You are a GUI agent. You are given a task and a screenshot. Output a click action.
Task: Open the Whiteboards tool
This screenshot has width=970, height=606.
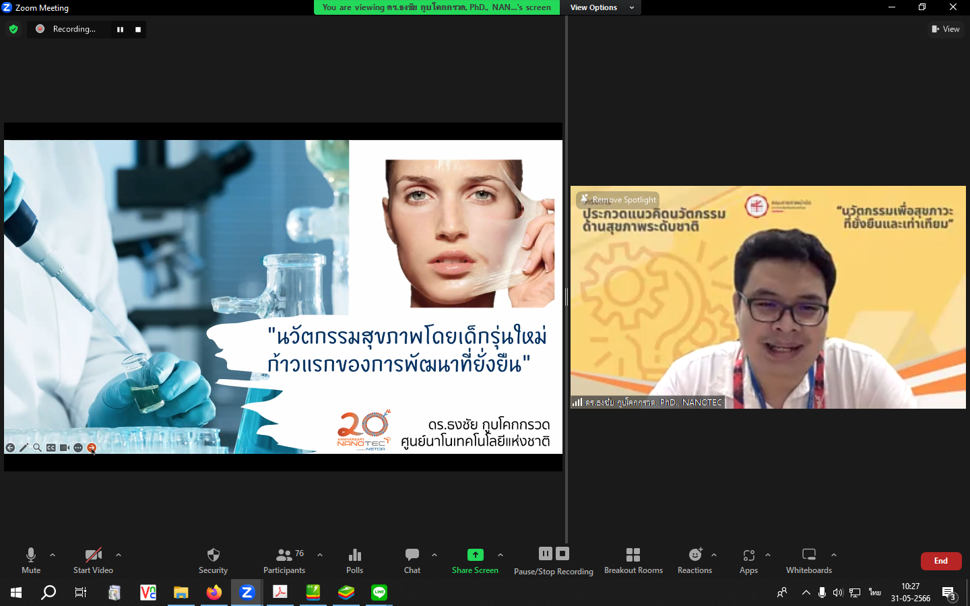[x=808, y=560]
